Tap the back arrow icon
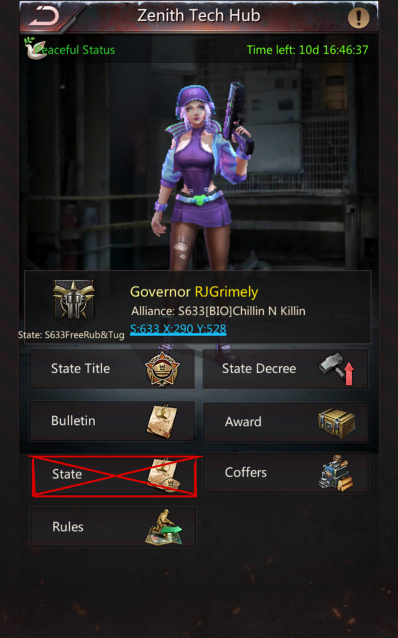 point(44,16)
